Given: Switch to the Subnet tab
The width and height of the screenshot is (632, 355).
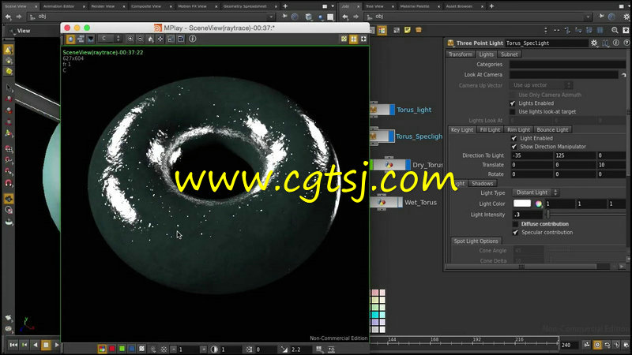Looking at the screenshot, I should tap(509, 54).
